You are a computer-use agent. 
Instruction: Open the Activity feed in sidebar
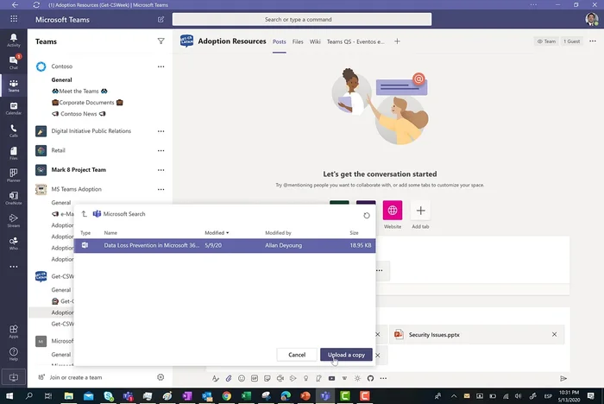[13, 40]
